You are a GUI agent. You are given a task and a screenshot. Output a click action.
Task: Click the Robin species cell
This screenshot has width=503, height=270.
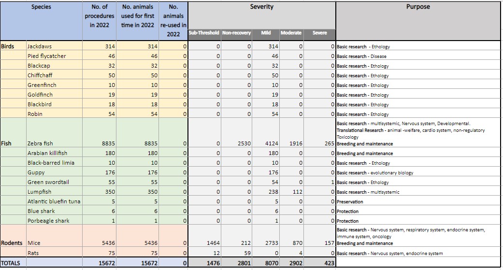pos(54,114)
